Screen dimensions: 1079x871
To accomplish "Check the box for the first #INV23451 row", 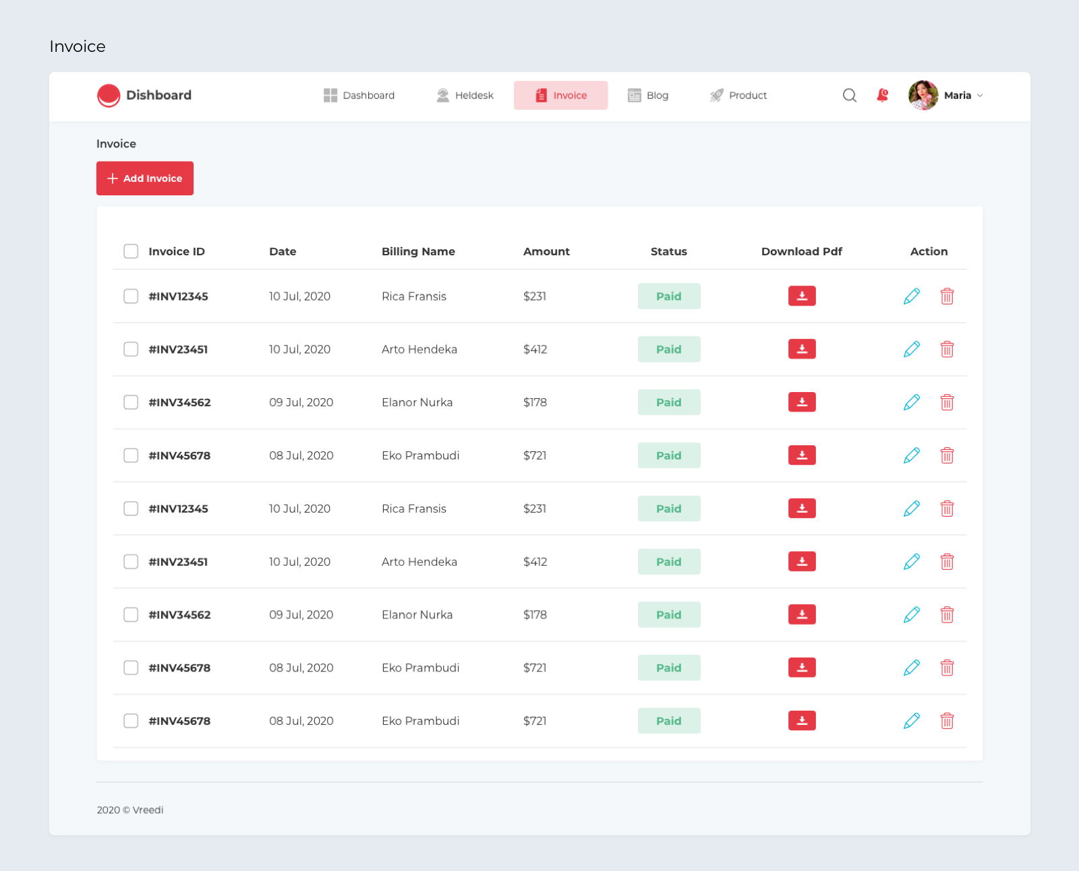I will [x=131, y=349].
